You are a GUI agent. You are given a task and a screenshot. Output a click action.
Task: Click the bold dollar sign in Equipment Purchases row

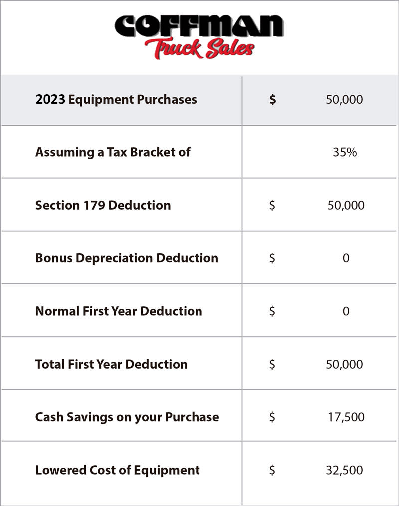[272, 99]
